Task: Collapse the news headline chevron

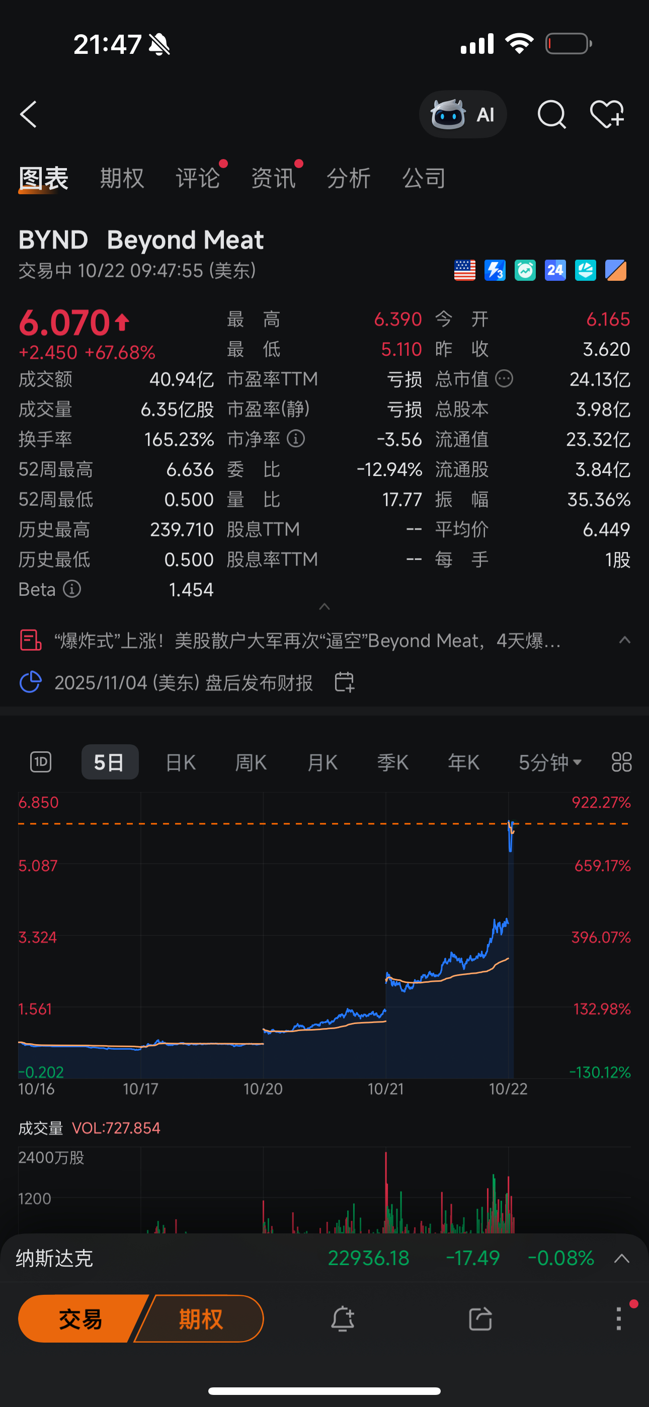Action: 624,640
